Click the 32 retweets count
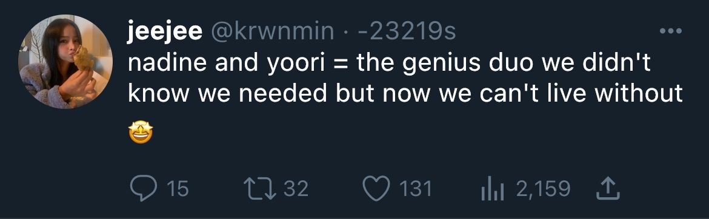Viewport: 709px width, 219px height. [x=296, y=189]
